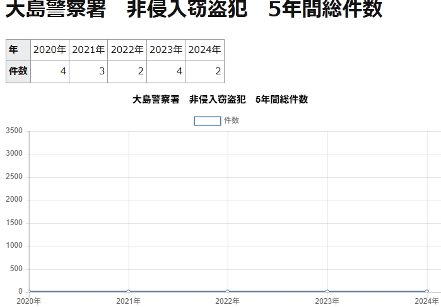441x307 pixels.
Task: Click the 2024年 x-axis label
Action: click(426, 301)
